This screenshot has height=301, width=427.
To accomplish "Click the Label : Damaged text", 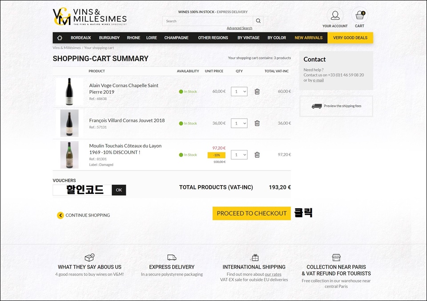I will click(x=101, y=165).
